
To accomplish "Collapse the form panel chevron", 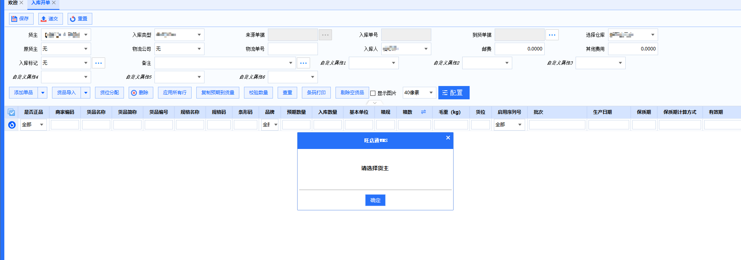I will [x=375, y=103].
